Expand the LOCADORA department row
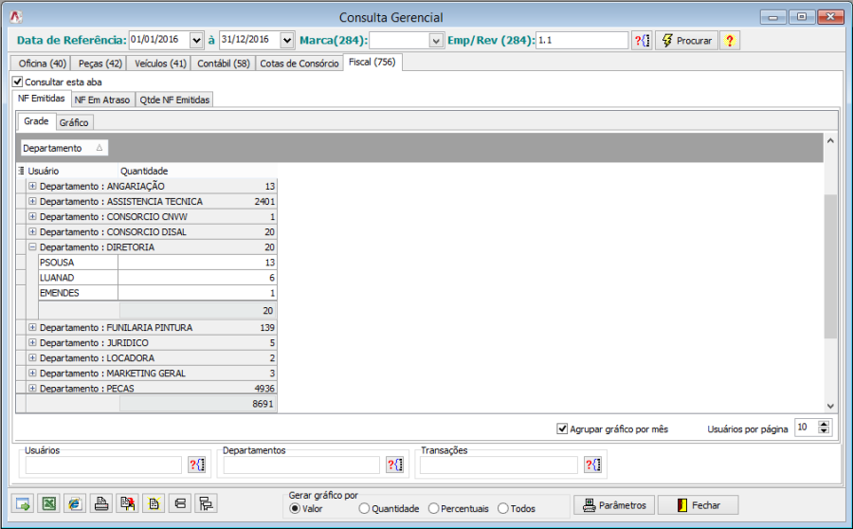853x529 pixels. 32,358
